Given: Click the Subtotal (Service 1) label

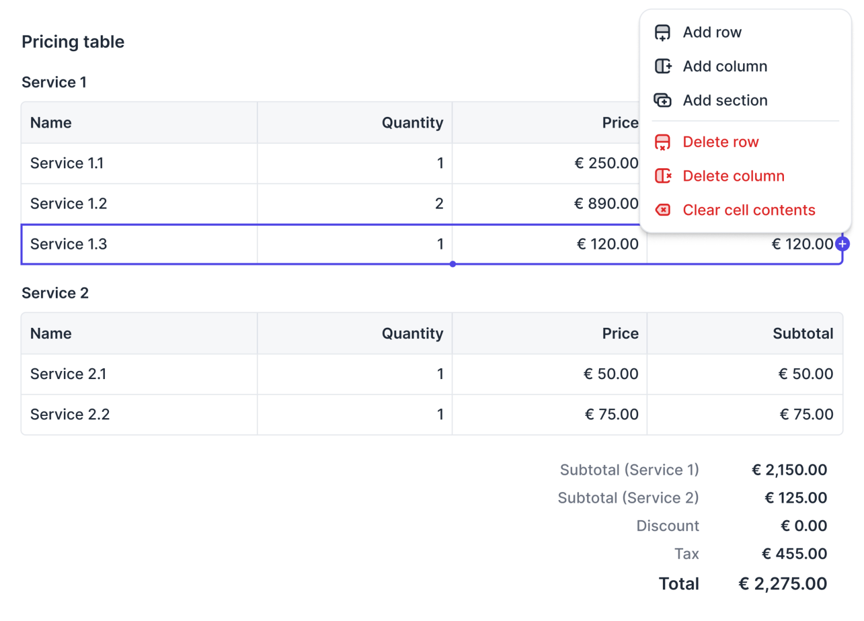Looking at the screenshot, I should pos(630,470).
